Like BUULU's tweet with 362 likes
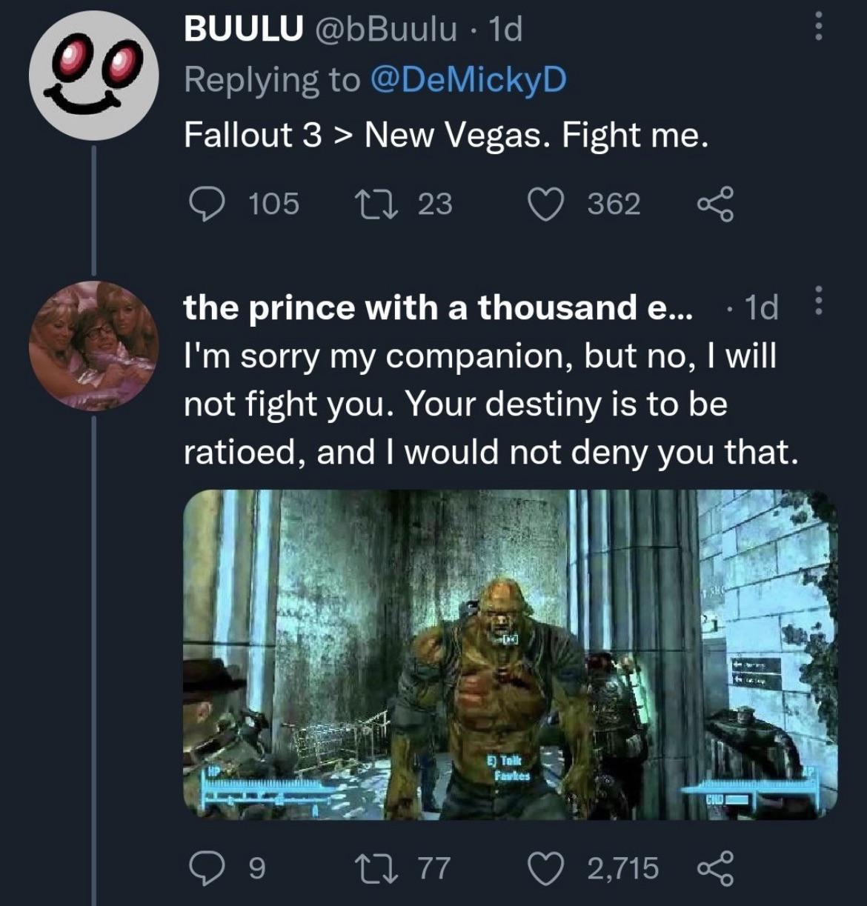Viewport: 867px width, 906px height. point(545,204)
